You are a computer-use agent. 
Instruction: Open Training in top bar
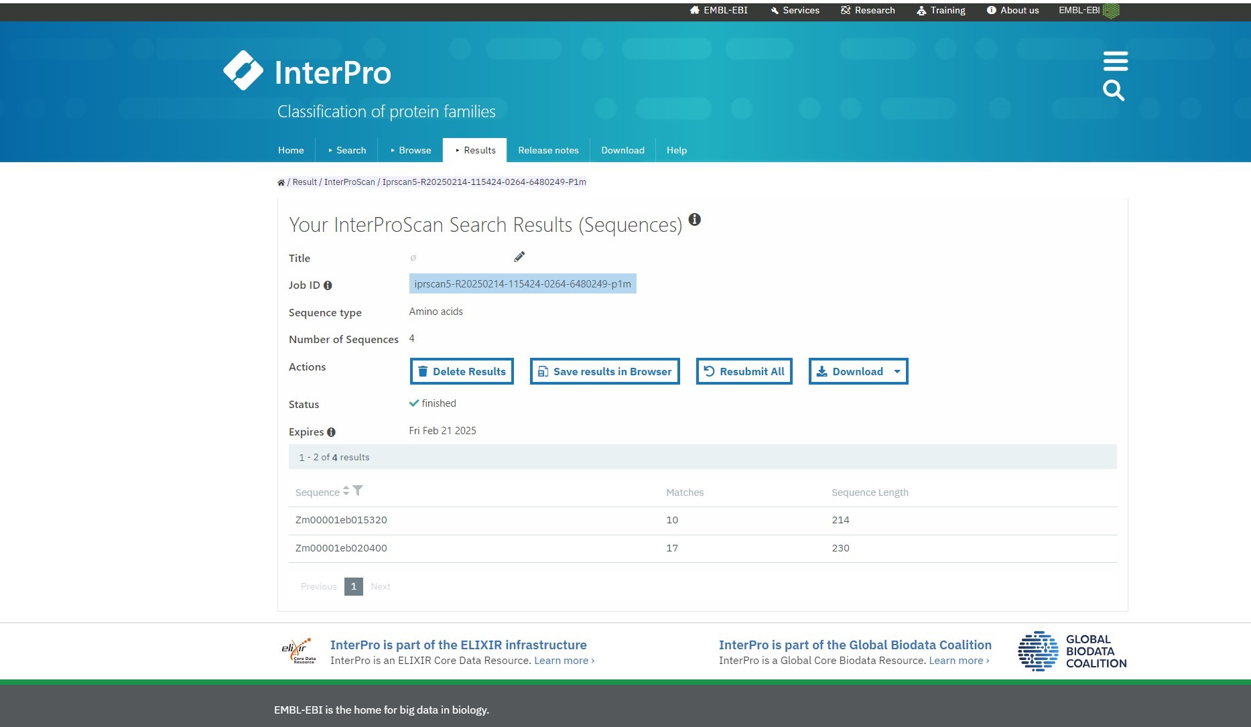941,10
